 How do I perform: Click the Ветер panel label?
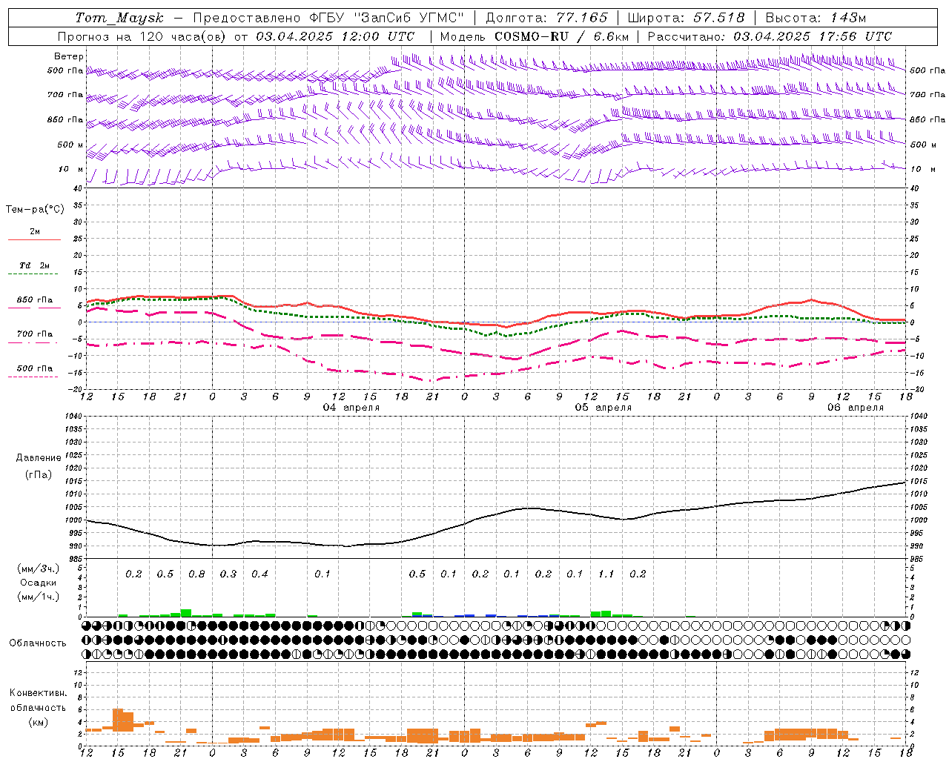pos(69,56)
